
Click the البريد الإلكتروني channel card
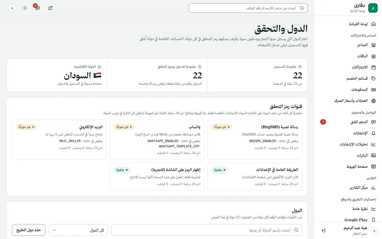[59, 140]
